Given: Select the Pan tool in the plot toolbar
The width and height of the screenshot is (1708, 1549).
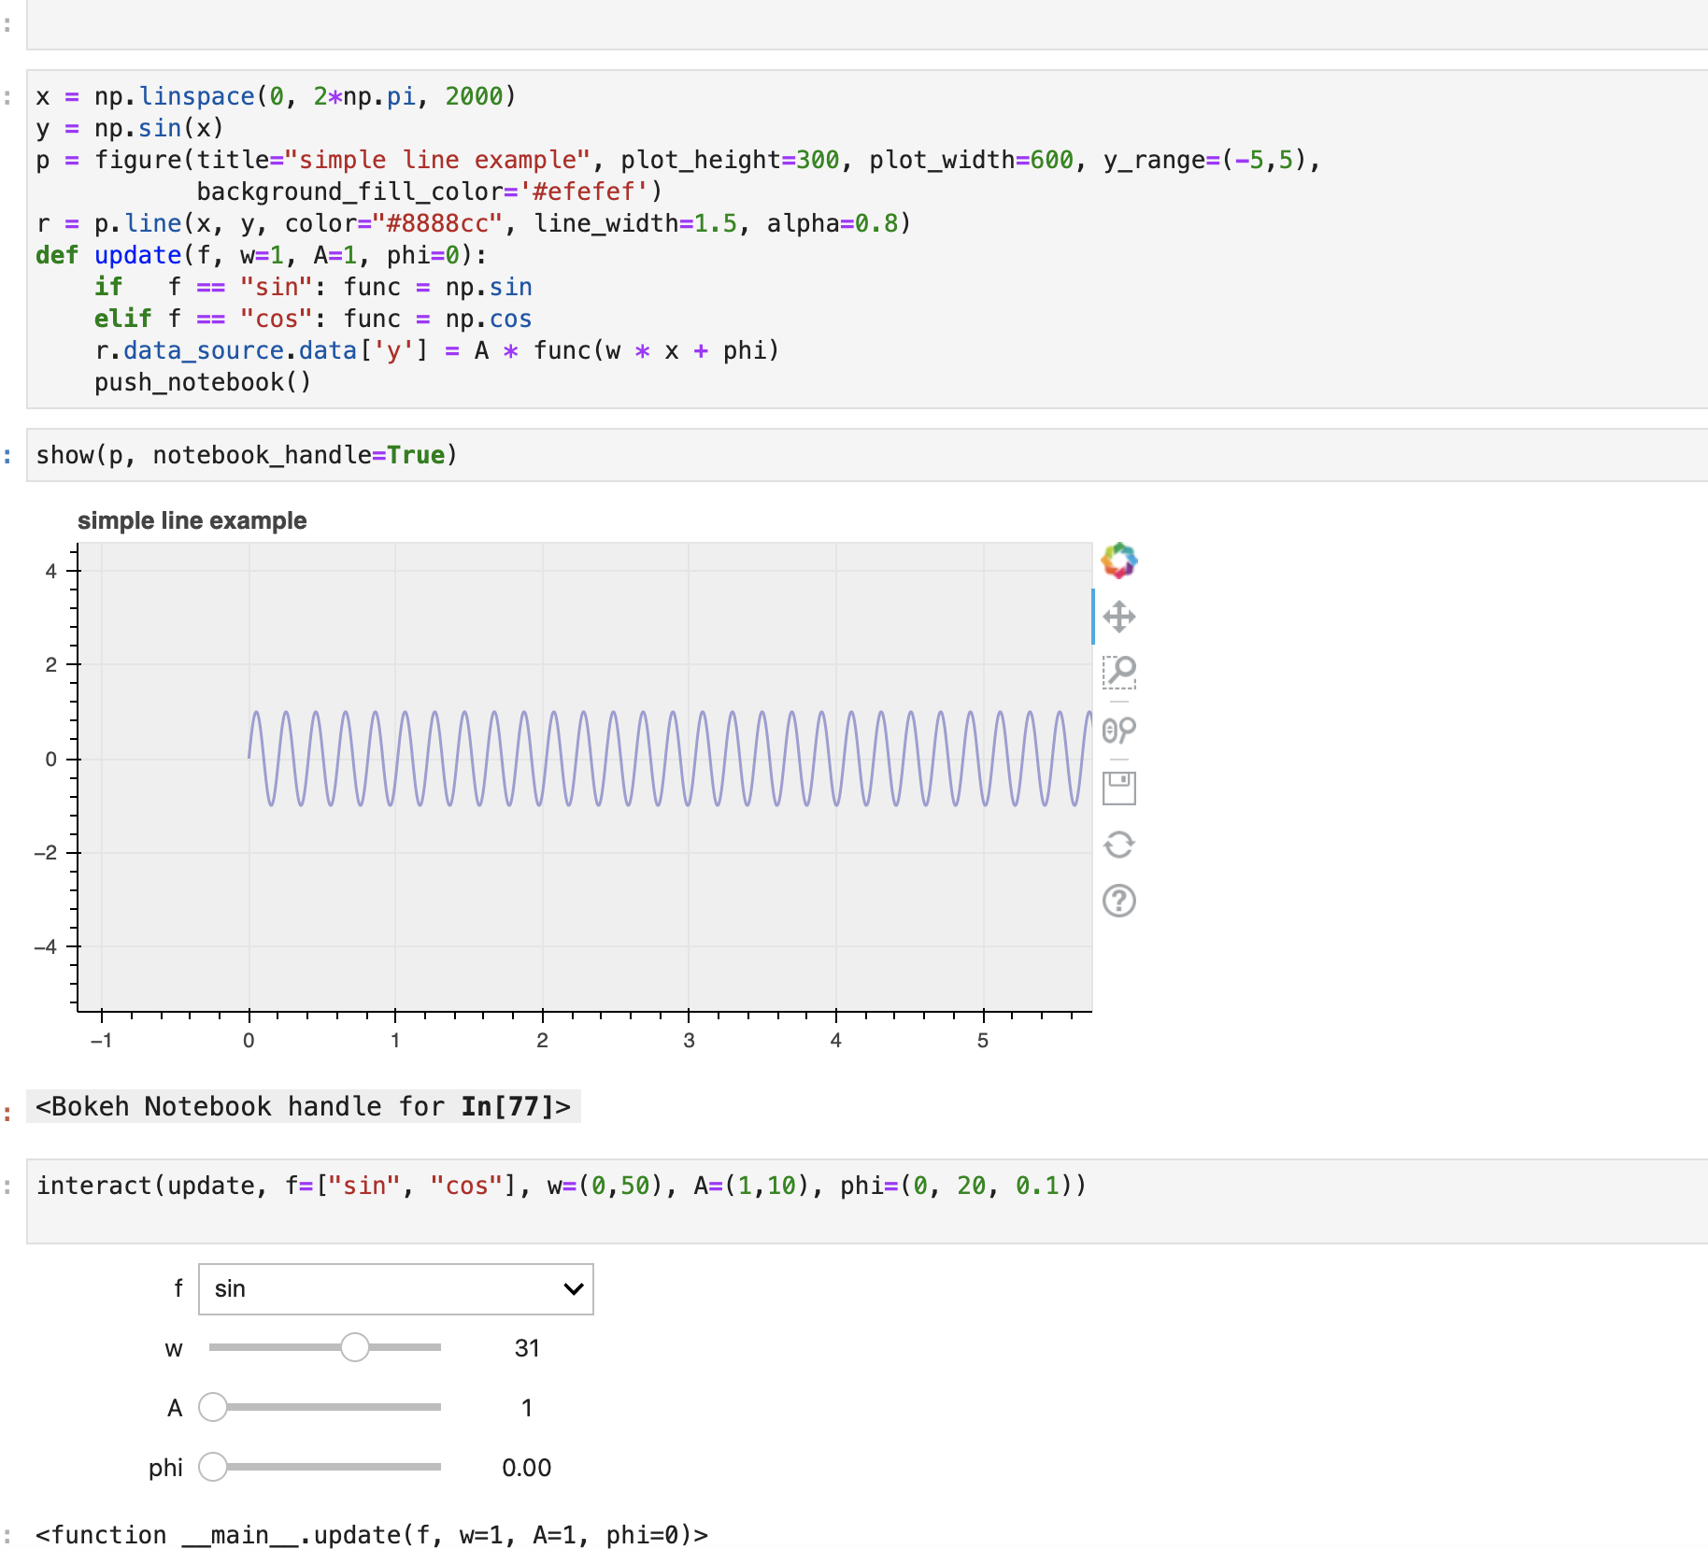Looking at the screenshot, I should click(1118, 617).
